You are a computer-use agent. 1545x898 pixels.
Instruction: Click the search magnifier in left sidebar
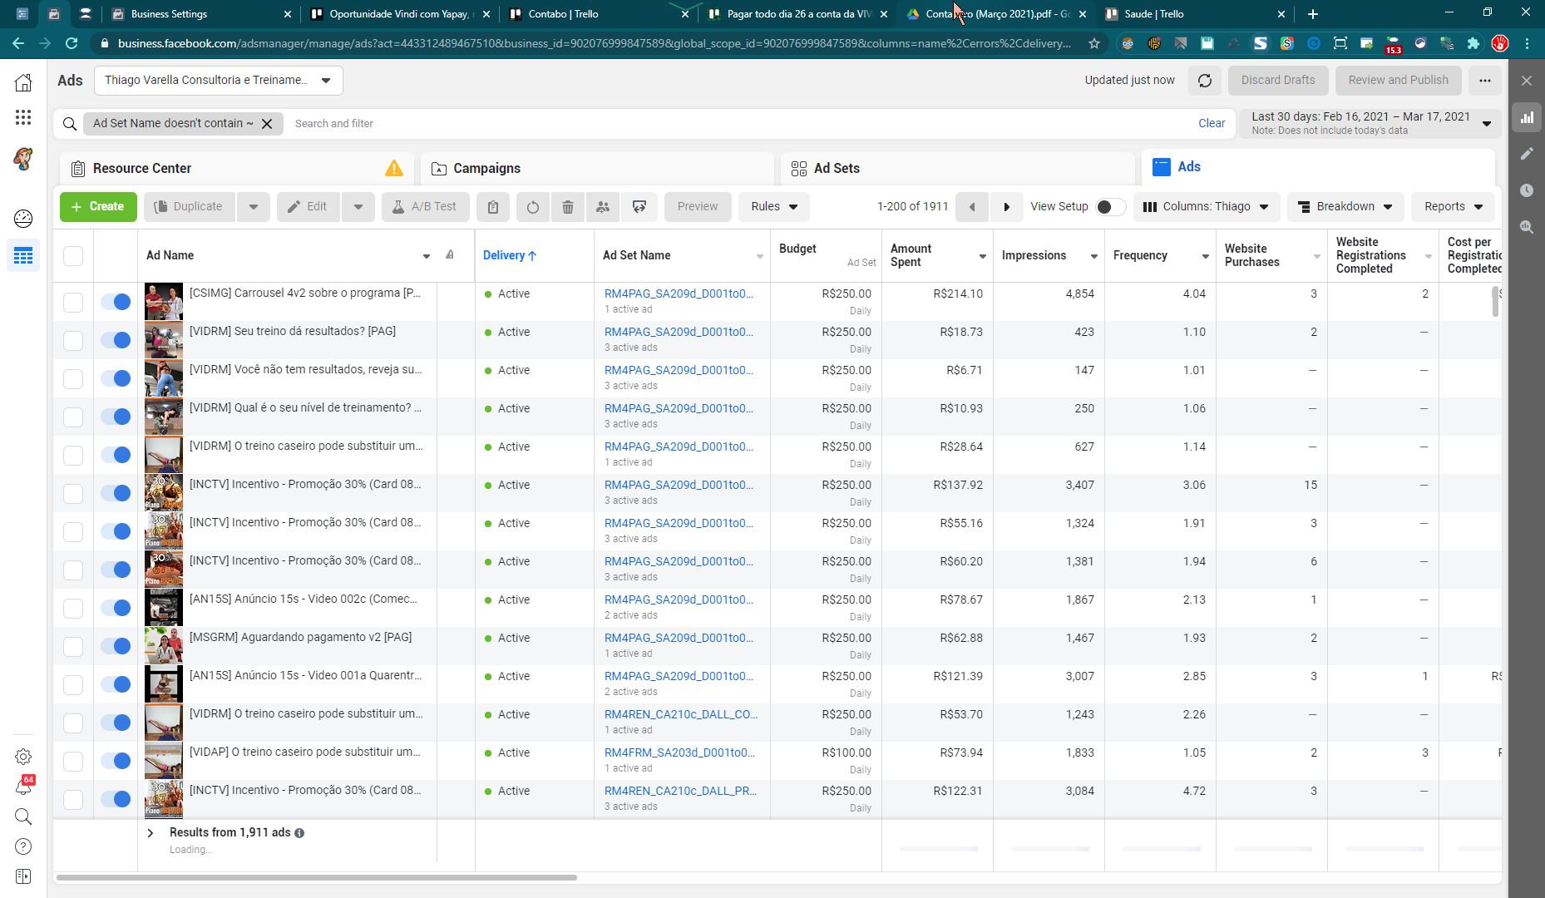point(23,817)
